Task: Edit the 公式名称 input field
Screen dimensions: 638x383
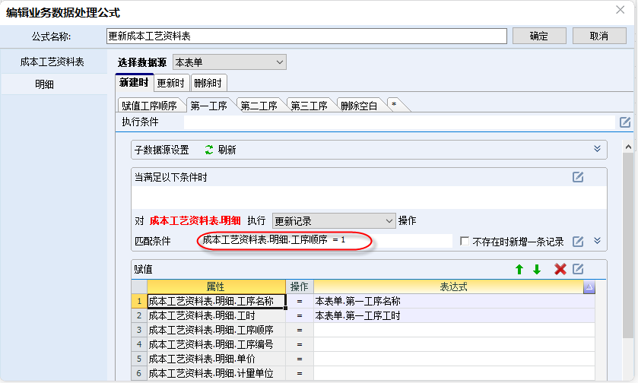Action: tap(306, 36)
